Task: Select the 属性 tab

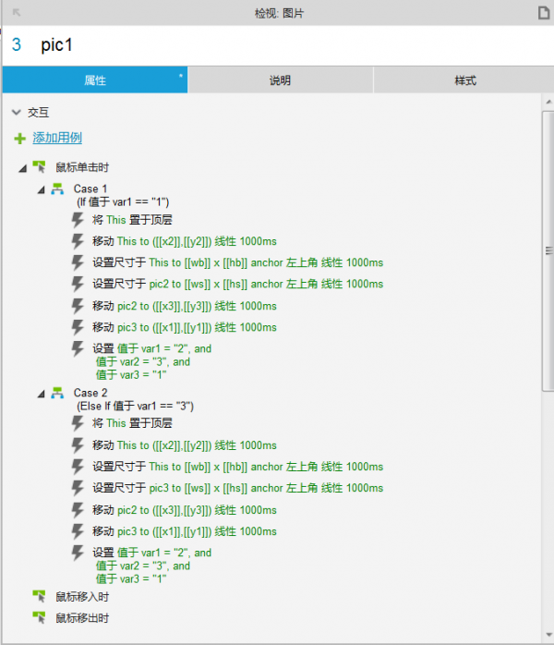Action: point(95,80)
